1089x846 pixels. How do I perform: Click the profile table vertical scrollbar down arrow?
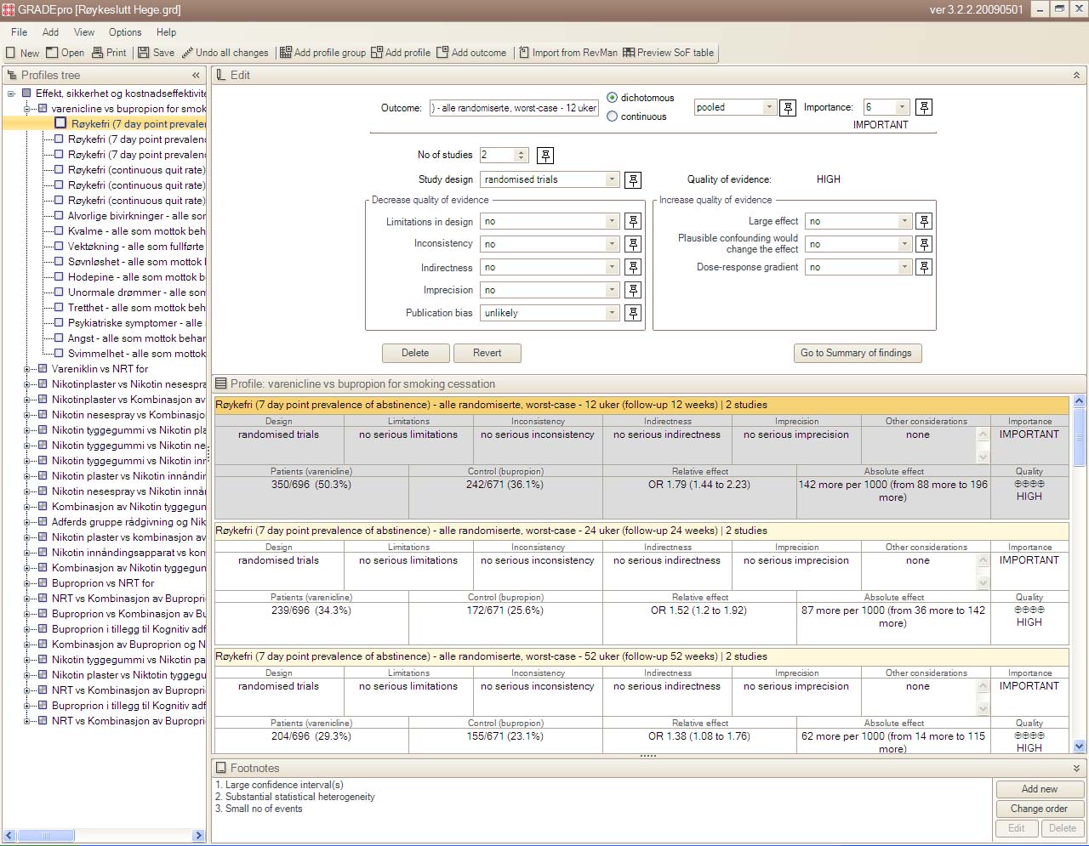pyautogui.click(x=1080, y=747)
